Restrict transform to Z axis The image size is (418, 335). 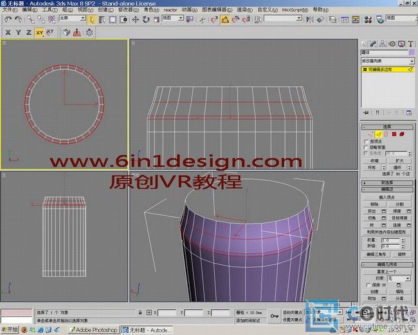tap(29, 33)
